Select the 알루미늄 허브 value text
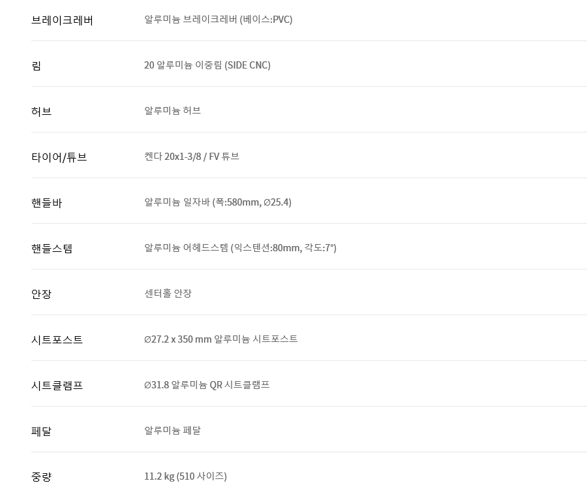 (172, 111)
